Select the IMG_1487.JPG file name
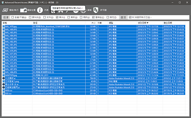This screenshot has height=118, width=191. 11,69
